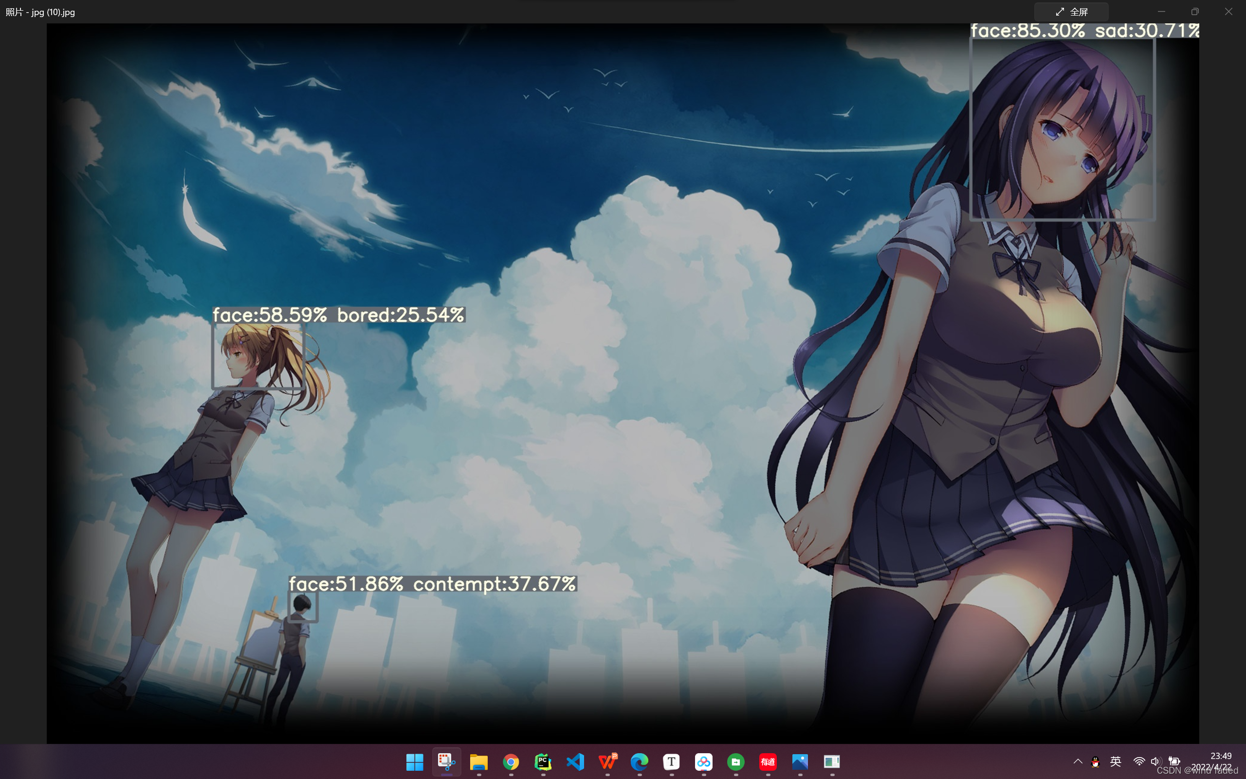
Task: Toggle the 英 input method indicator
Action: (x=1115, y=761)
